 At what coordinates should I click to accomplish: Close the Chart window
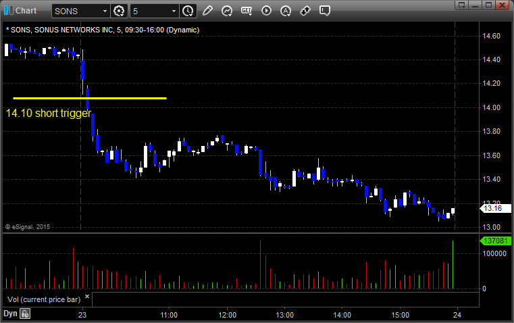[x=503, y=5]
